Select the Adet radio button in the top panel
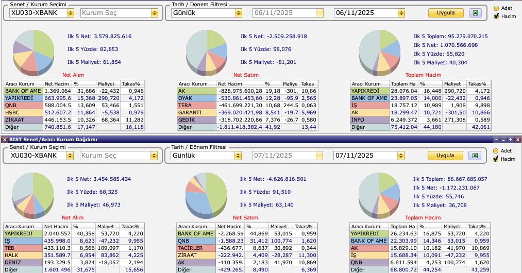Image resolution: width=522 pixels, height=273 pixels. [497, 8]
